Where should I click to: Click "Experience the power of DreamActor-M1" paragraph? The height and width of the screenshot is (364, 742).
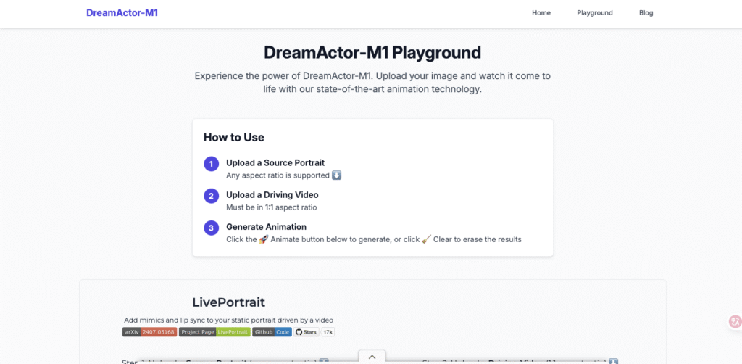372,83
